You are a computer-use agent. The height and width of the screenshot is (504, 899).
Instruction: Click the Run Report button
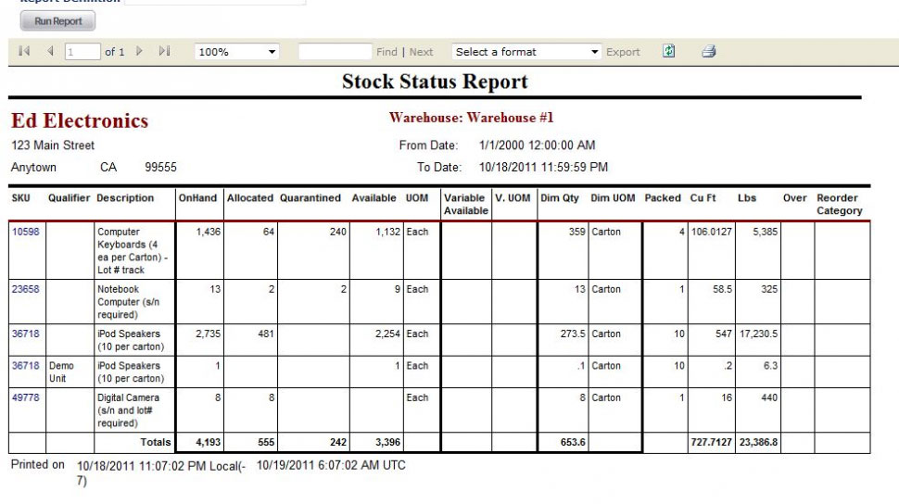click(57, 20)
